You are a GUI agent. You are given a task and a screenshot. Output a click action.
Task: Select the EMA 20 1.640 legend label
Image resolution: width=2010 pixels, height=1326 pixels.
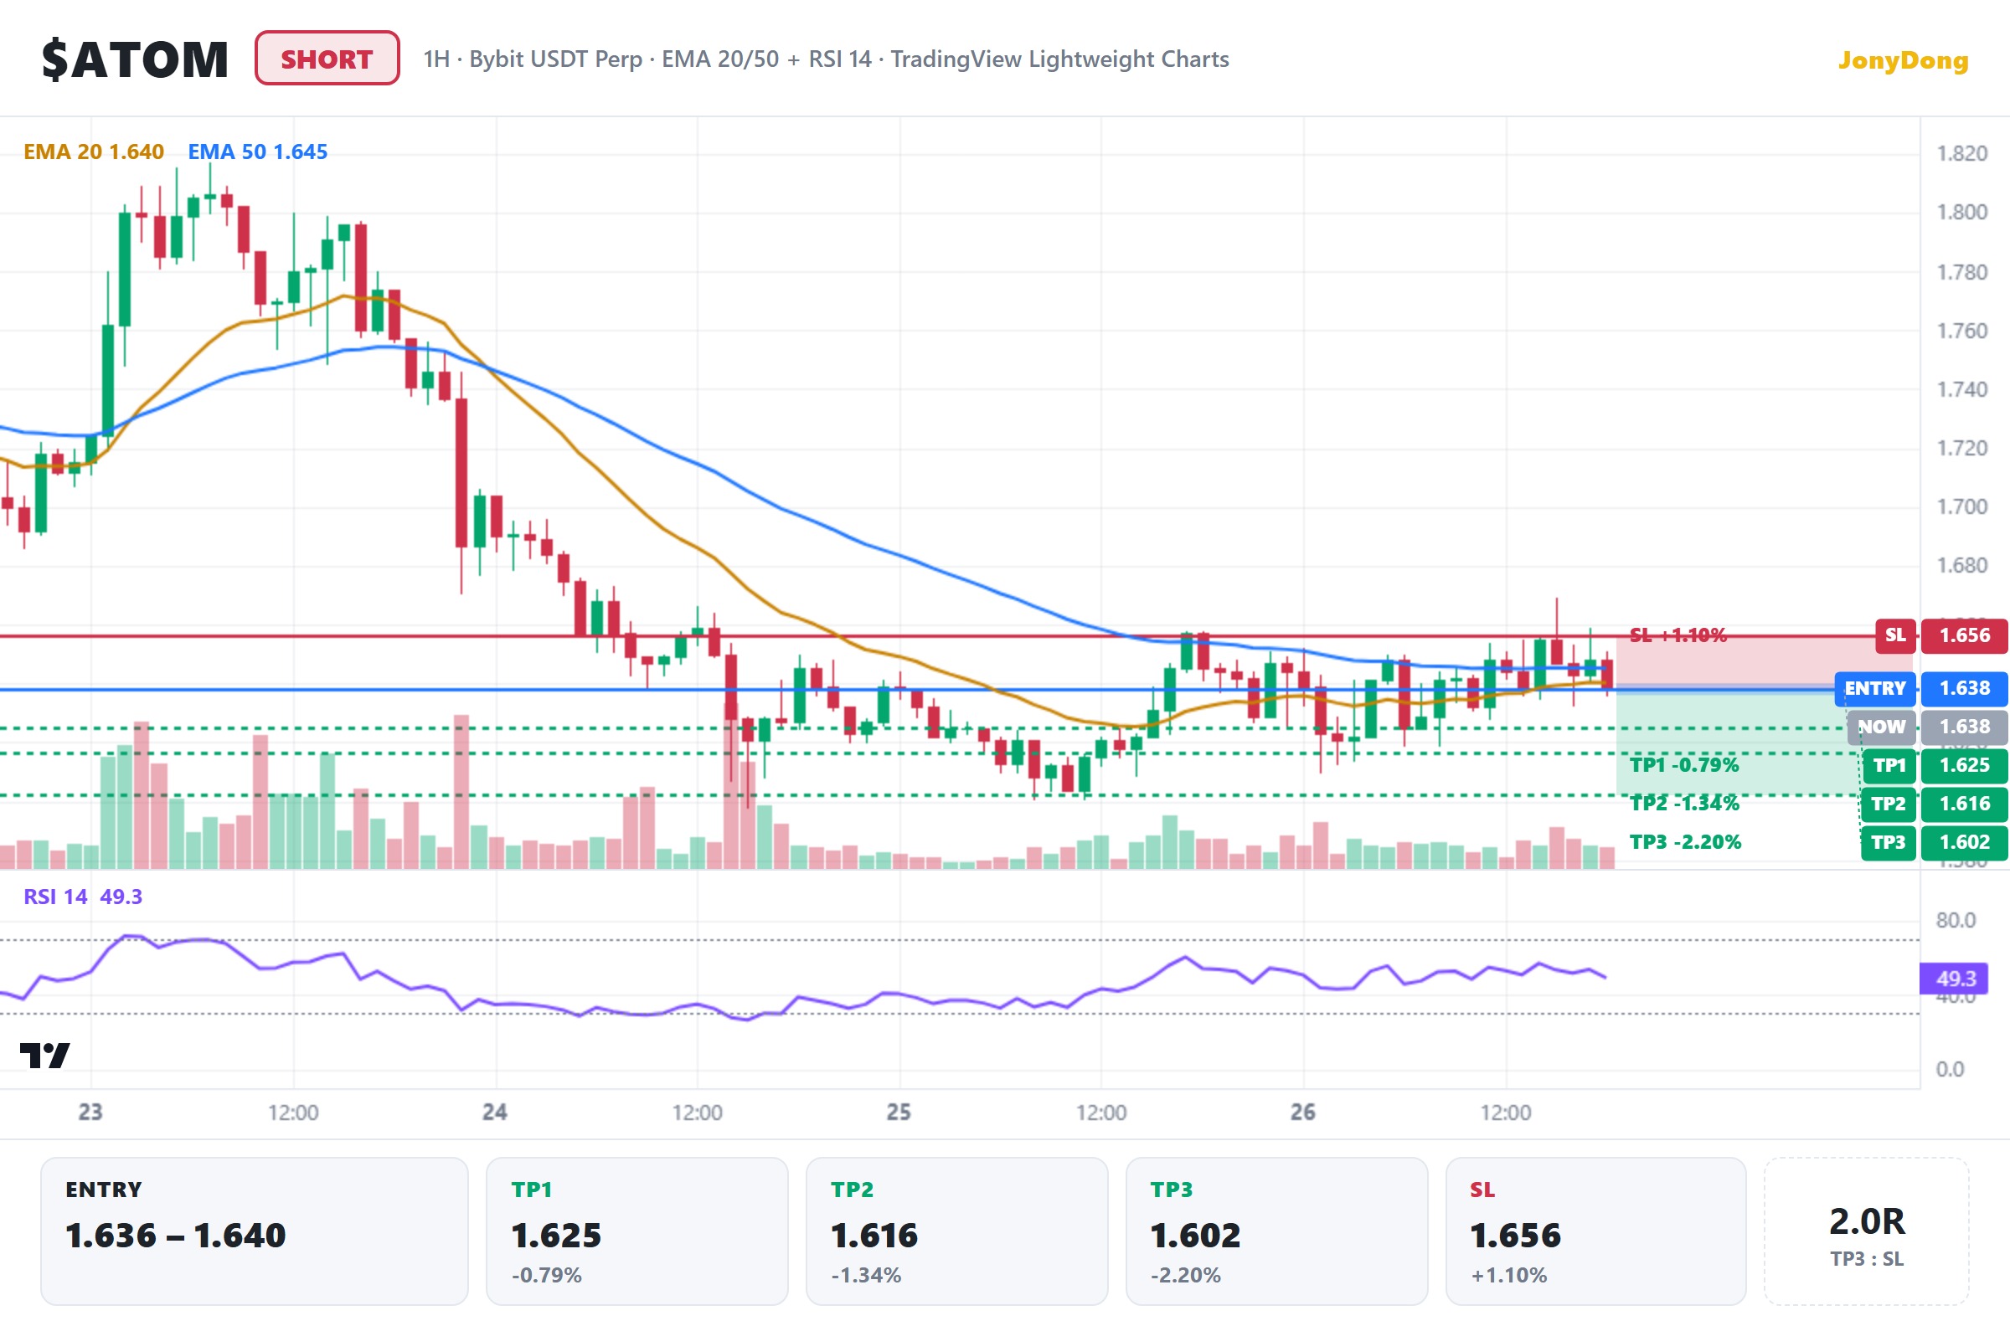click(93, 152)
